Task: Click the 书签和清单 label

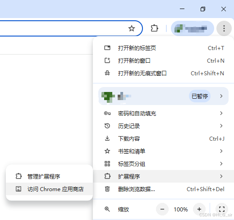Action: pos(132,151)
